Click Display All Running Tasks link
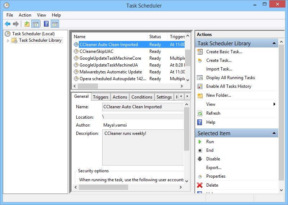The width and height of the screenshot is (288, 205). 230,78
